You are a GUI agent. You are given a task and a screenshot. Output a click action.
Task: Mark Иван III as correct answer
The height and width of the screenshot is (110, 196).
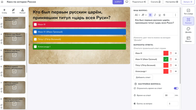pyautogui.click(x=166, y=53)
